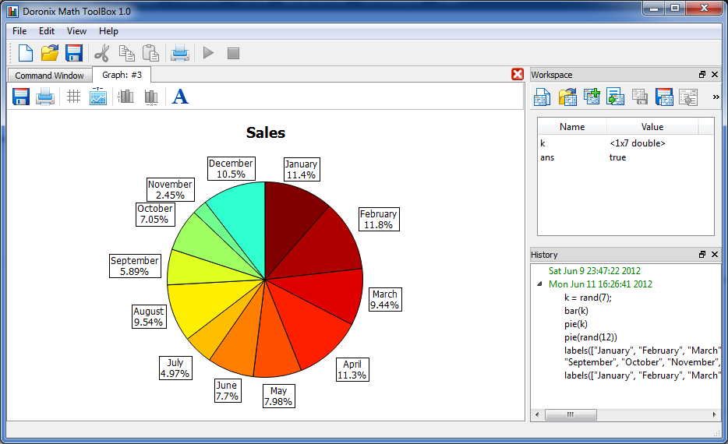The width and height of the screenshot is (728, 444).
Task: Open workspace file with folder icon
Action: coord(567,97)
